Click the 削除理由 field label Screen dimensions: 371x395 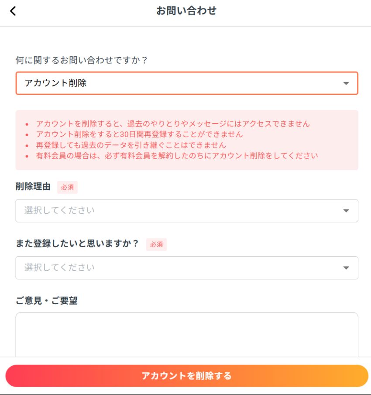[x=33, y=187]
